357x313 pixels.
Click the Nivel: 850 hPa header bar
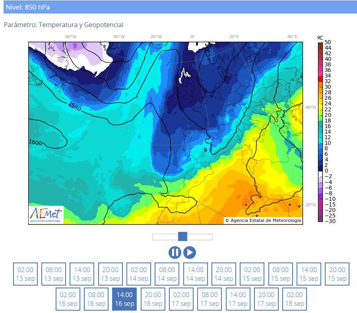coord(178,7)
